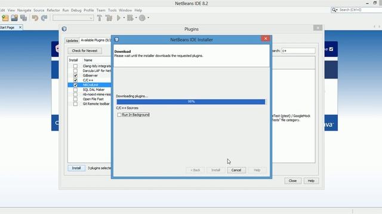
Task: Open the Team menu
Action: 101,10
